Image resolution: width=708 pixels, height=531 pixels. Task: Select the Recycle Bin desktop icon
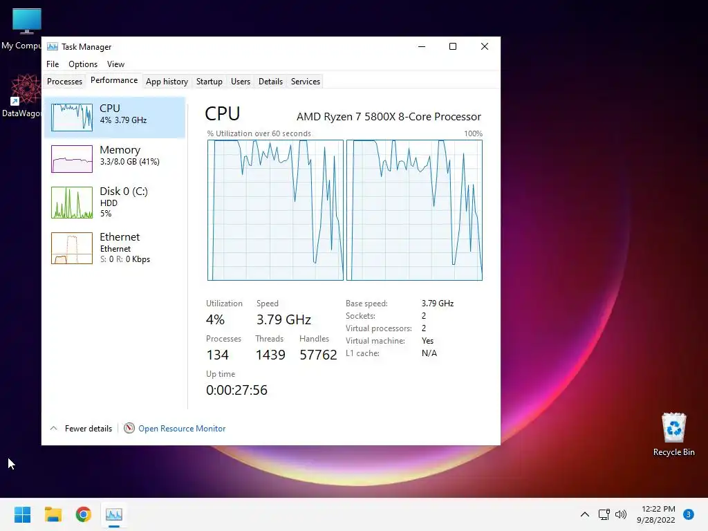pos(673,434)
